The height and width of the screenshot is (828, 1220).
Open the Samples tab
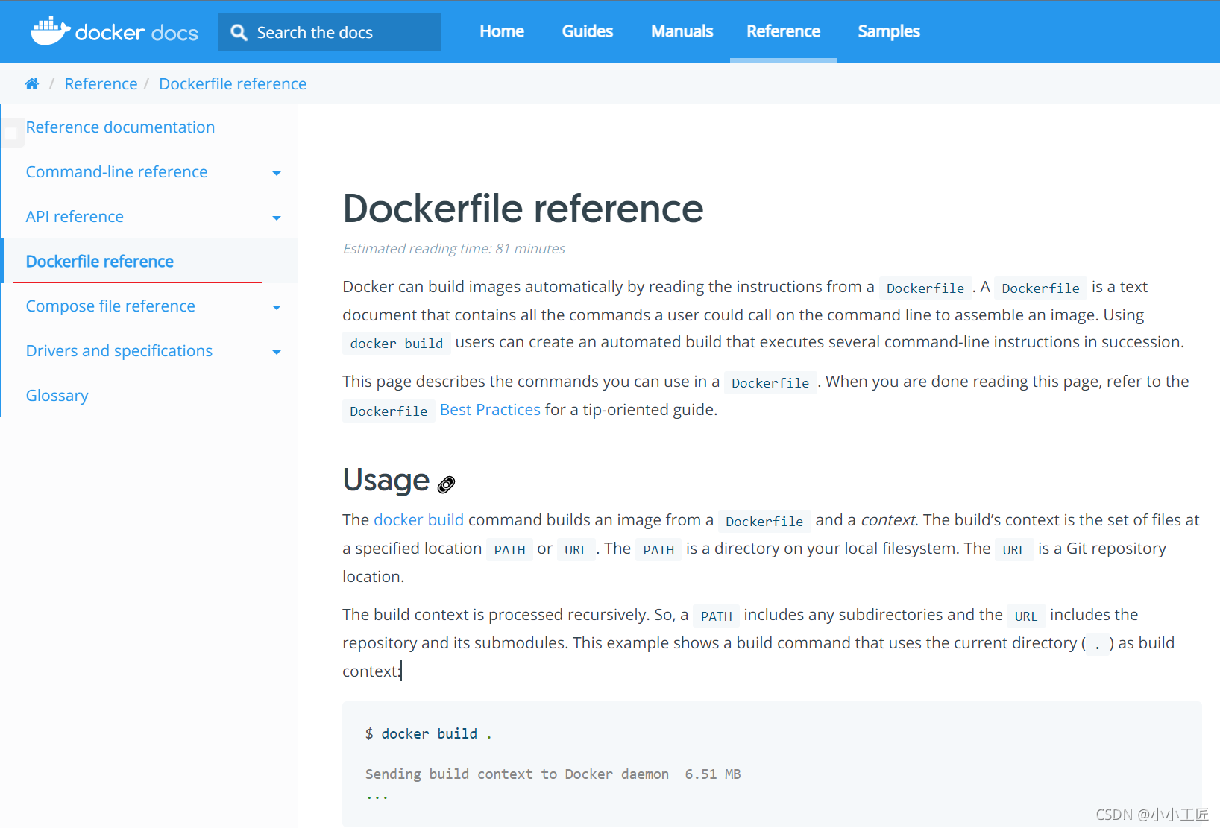pos(888,31)
